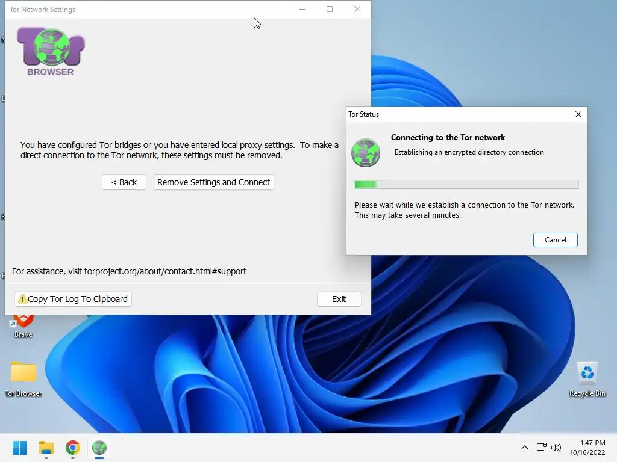Open the network status tray icon
The image size is (617, 462).
pos(542,448)
